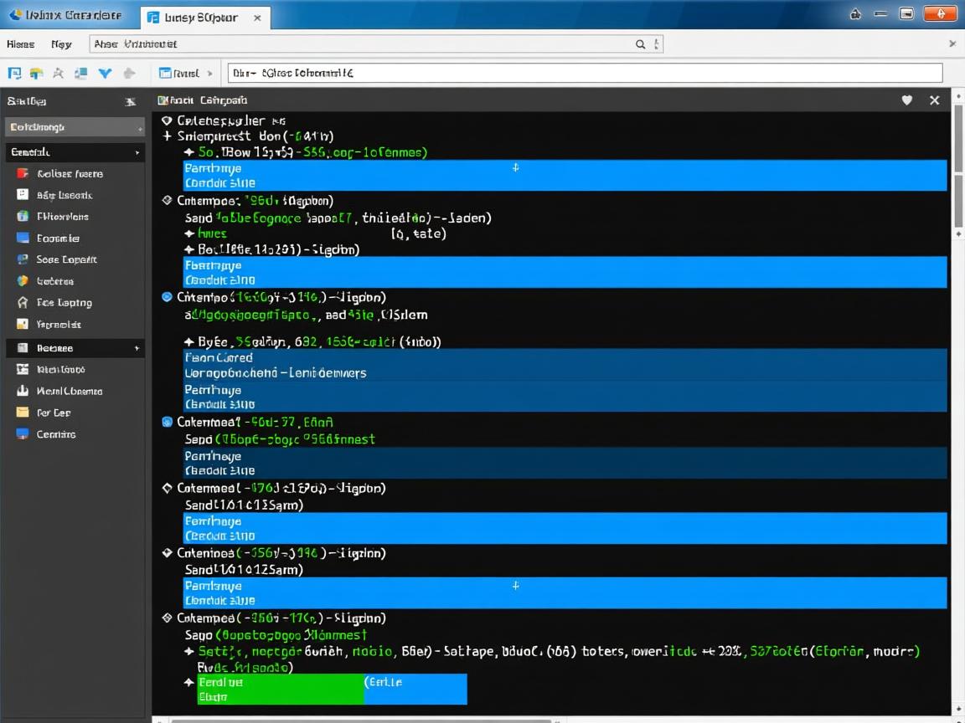Viewport: 965px width, 723px height.
Task: Click the red flag icon in the sidebar
Action: (23, 174)
